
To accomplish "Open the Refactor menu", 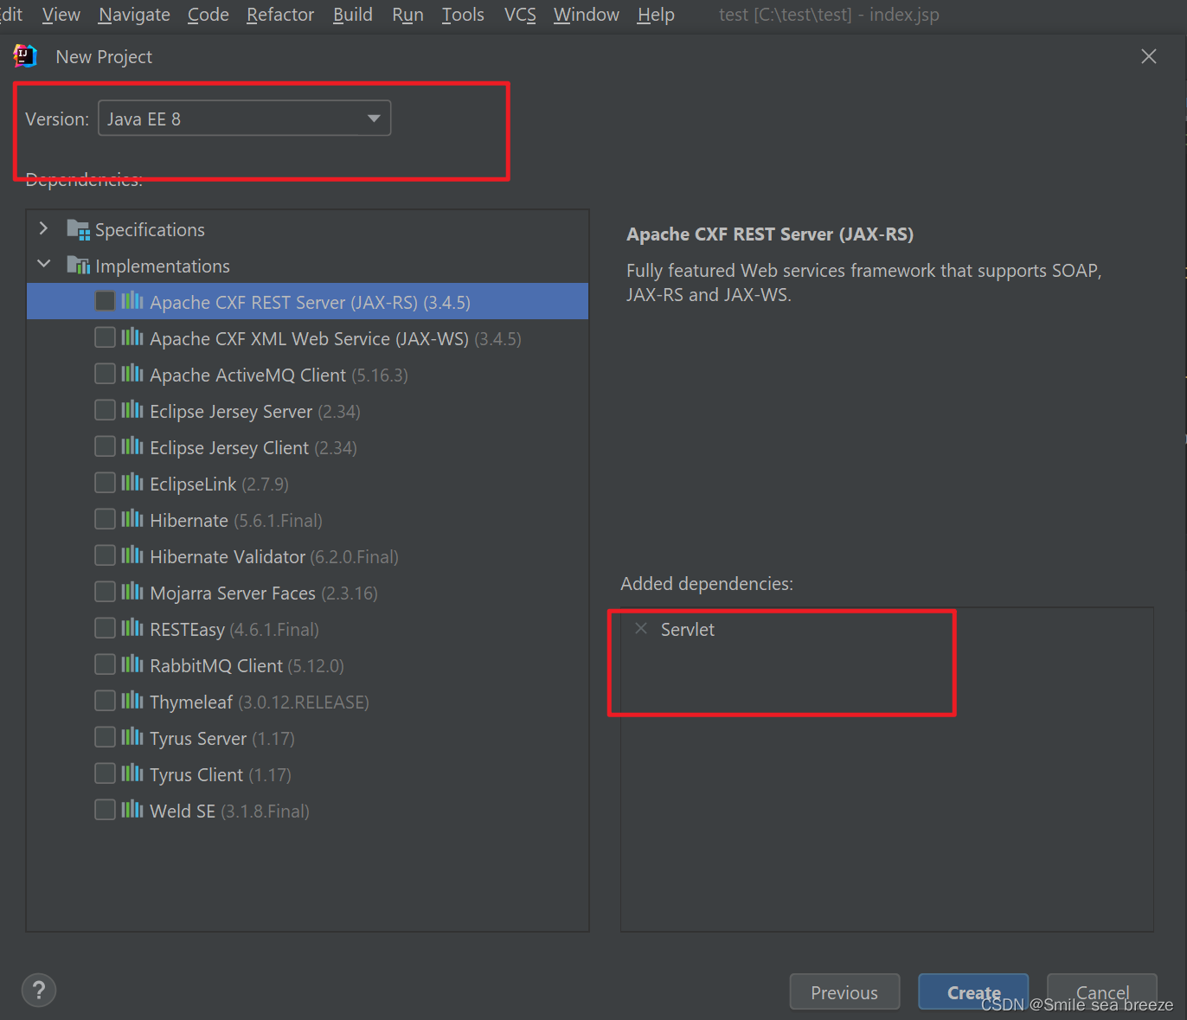I will (x=280, y=15).
